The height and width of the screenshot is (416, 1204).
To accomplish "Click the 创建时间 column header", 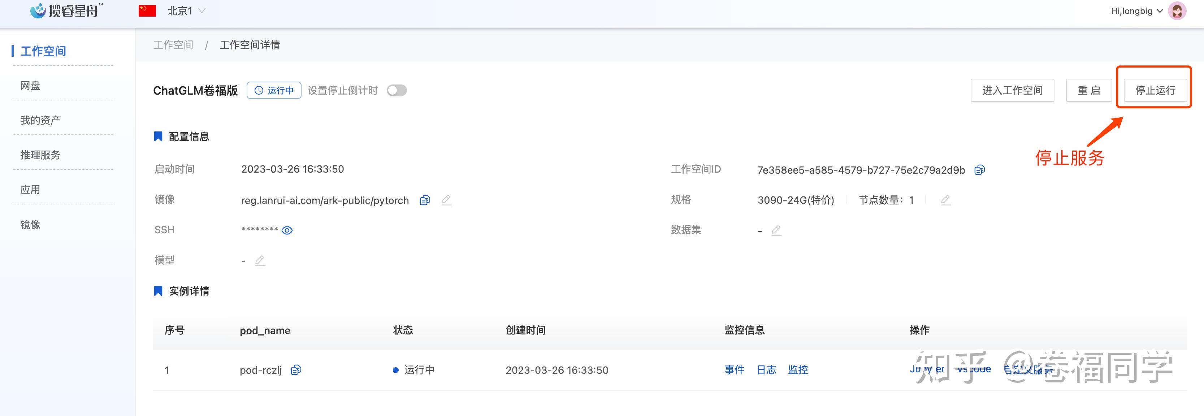I will point(526,330).
